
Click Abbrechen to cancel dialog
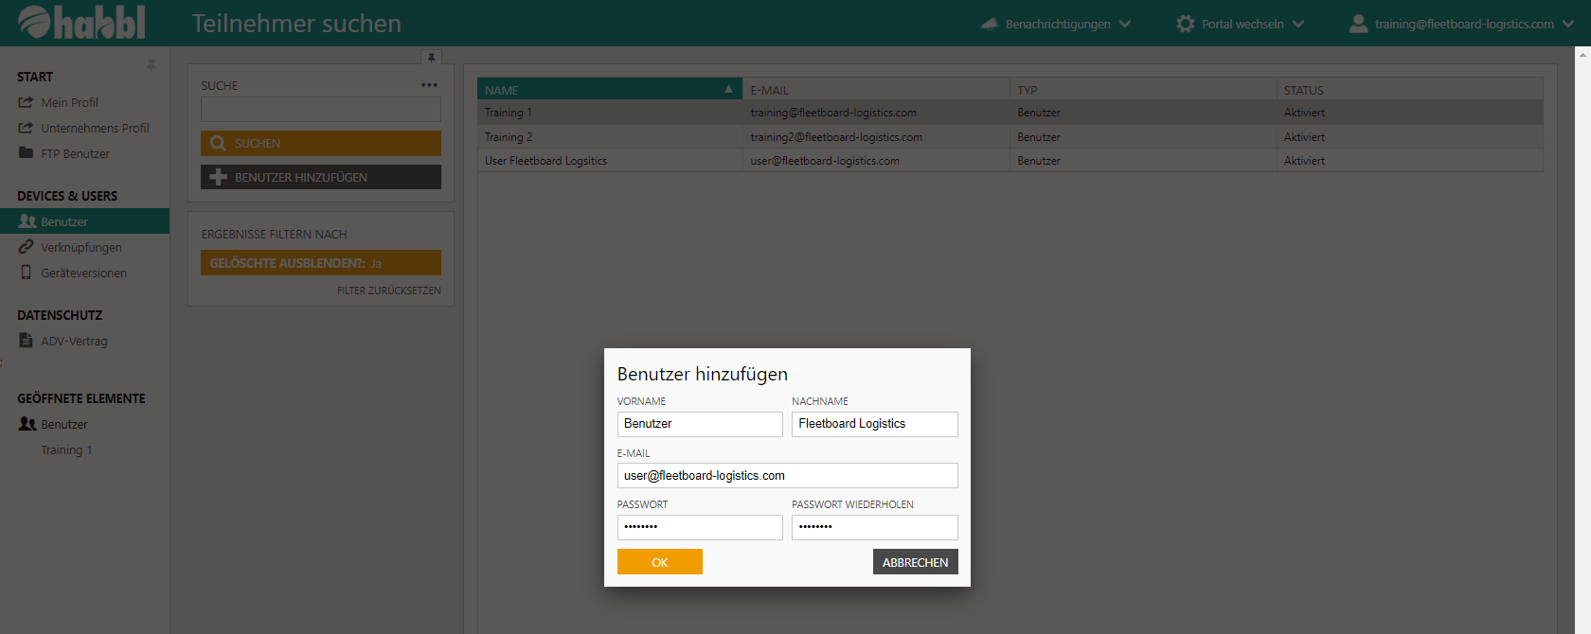915,562
